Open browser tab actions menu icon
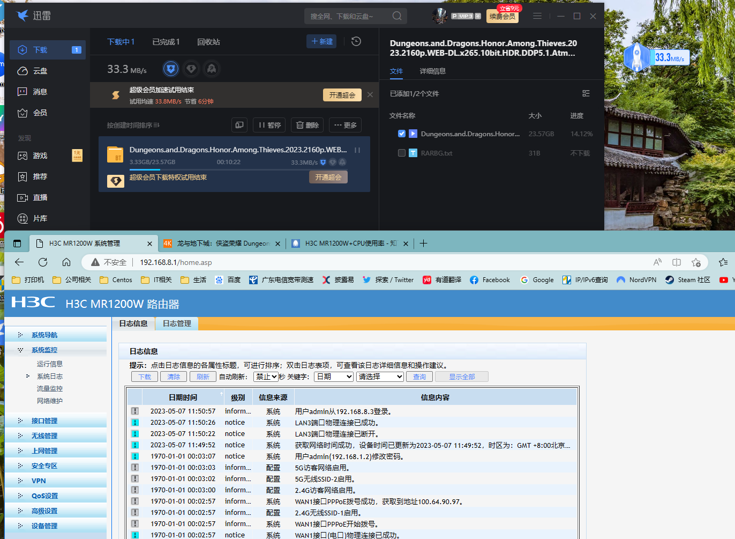The height and width of the screenshot is (539, 735). click(x=17, y=243)
